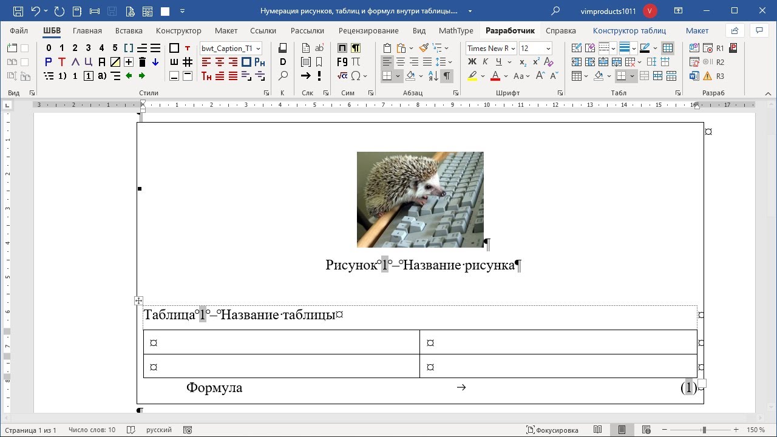Click the R3 button in Разраб group
The image size is (777, 437).
pyautogui.click(x=720, y=76)
